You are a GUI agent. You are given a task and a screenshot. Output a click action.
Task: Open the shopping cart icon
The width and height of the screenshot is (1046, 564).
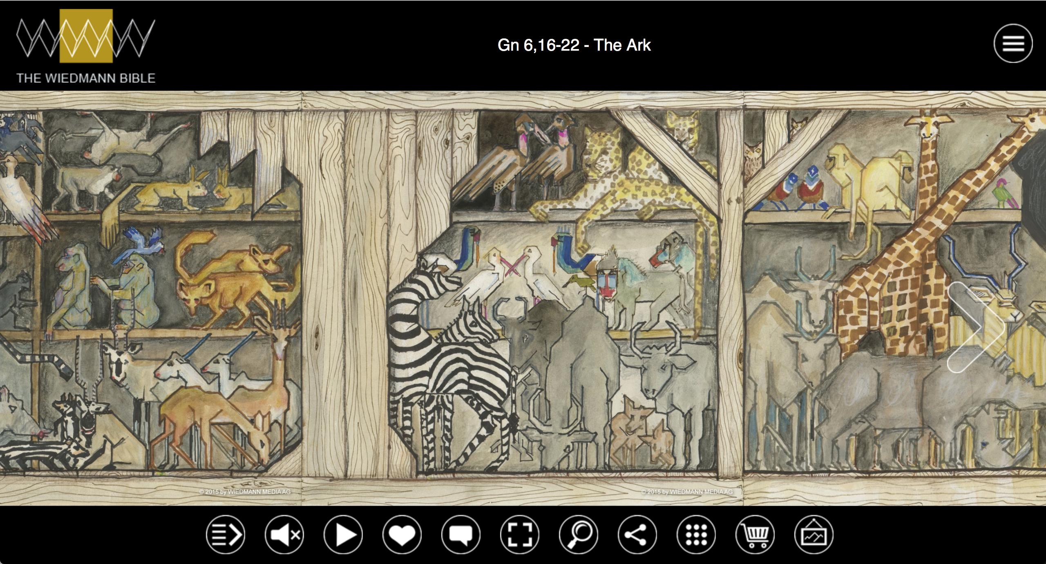pyautogui.click(x=755, y=535)
